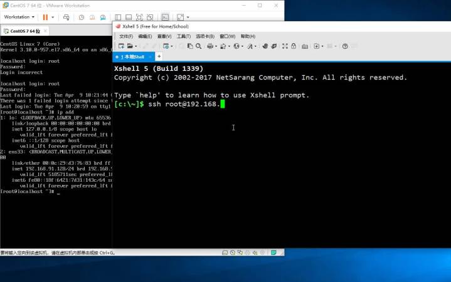
Task: Open the 选项卡(B) menu in Xshell
Action: coord(205,36)
